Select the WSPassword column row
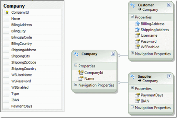177x118 pixels. click(x=32, y=81)
